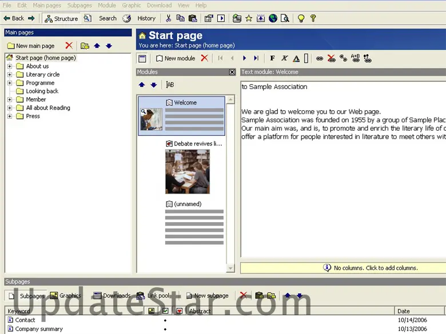The image size is (446, 334).
Task: Close the Modules panel
Action: 232,72
